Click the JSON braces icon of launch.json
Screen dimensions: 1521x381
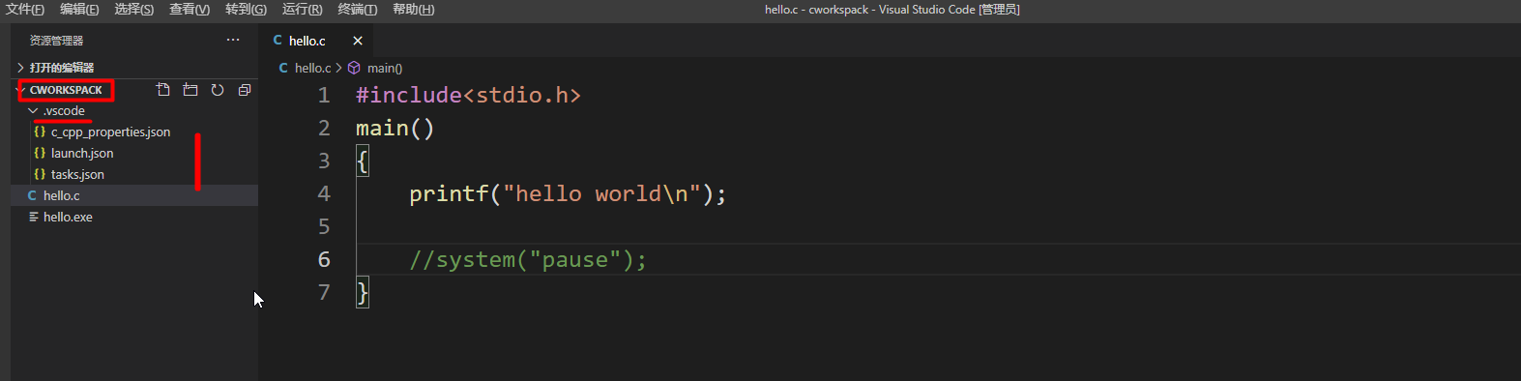pyautogui.click(x=40, y=153)
